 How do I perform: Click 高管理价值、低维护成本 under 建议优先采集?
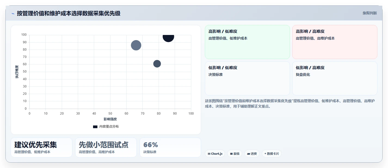32,152
